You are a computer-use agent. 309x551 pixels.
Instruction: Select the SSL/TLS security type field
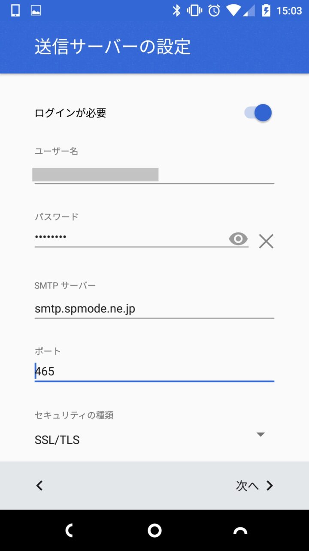click(x=129, y=440)
